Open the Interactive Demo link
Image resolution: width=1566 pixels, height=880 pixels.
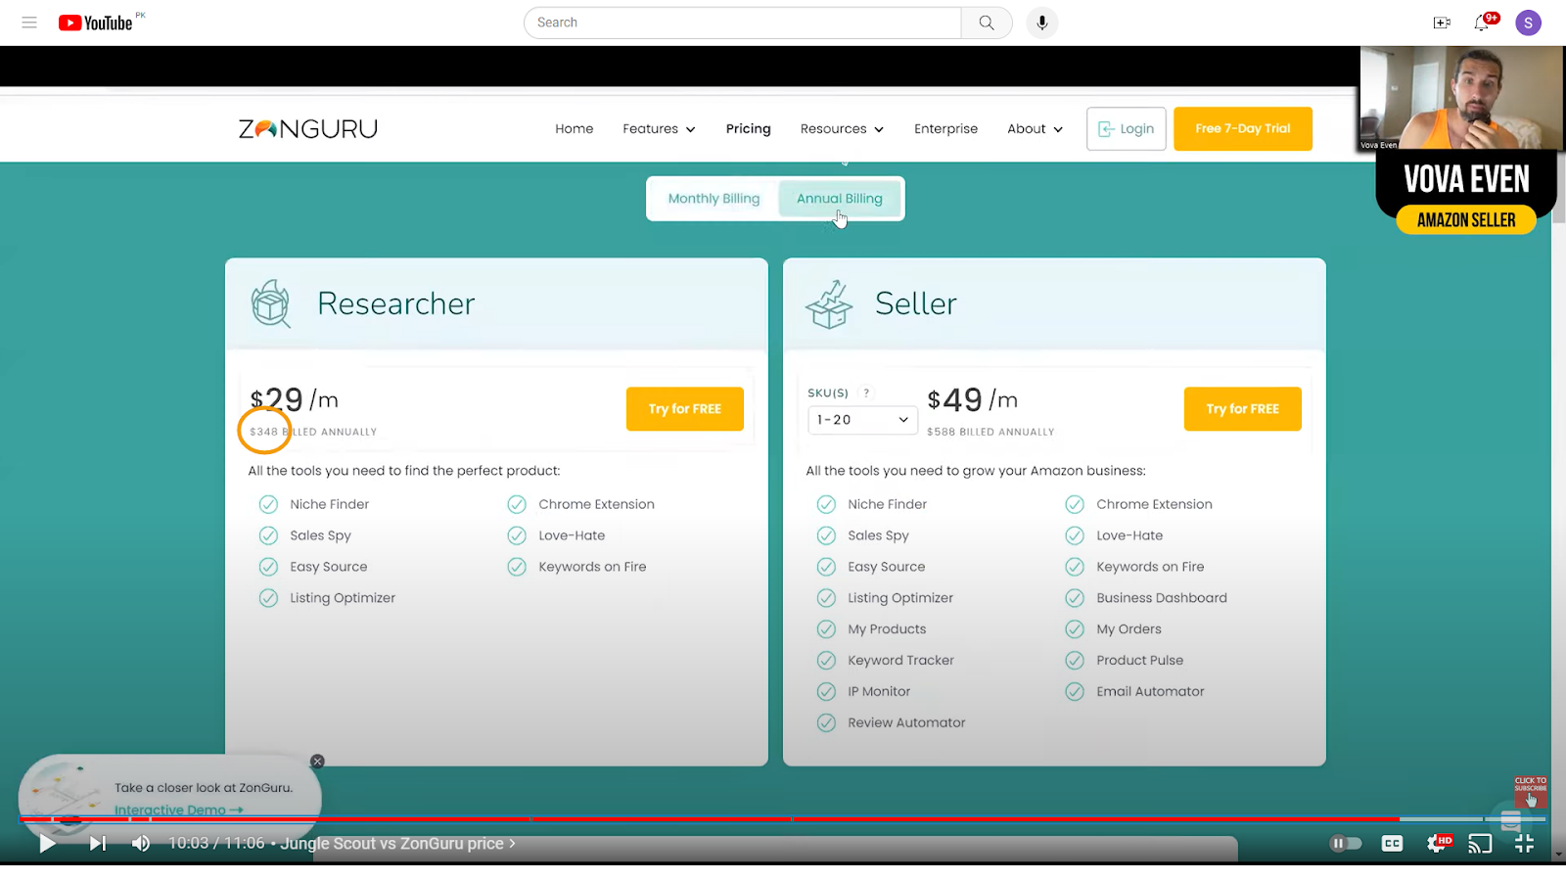178,810
